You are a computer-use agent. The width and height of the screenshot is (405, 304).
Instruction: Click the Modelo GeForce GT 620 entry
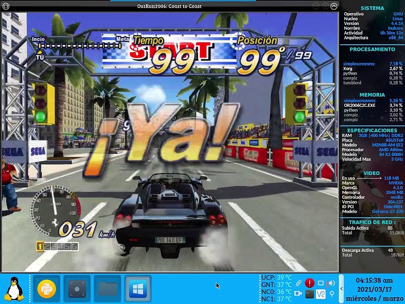tap(373, 211)
